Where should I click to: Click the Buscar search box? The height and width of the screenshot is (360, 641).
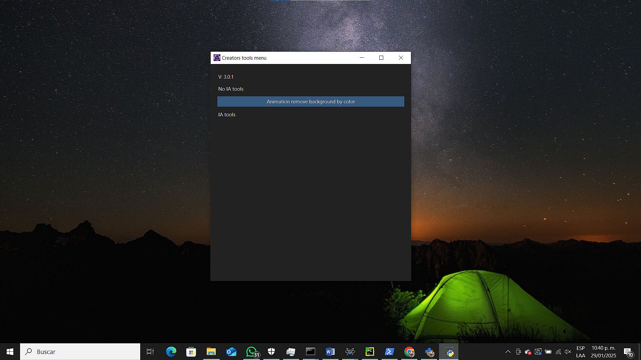click(80, 352)
